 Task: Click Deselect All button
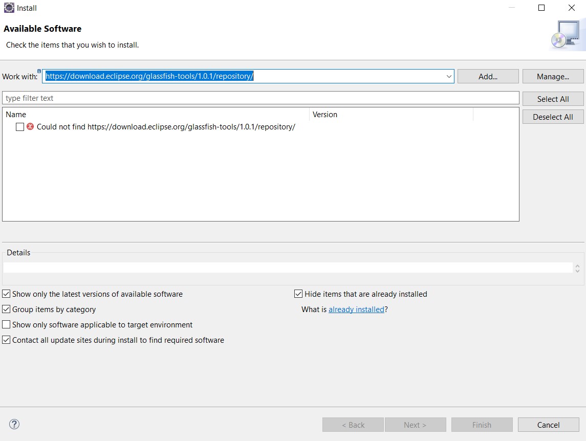[553, 117]
